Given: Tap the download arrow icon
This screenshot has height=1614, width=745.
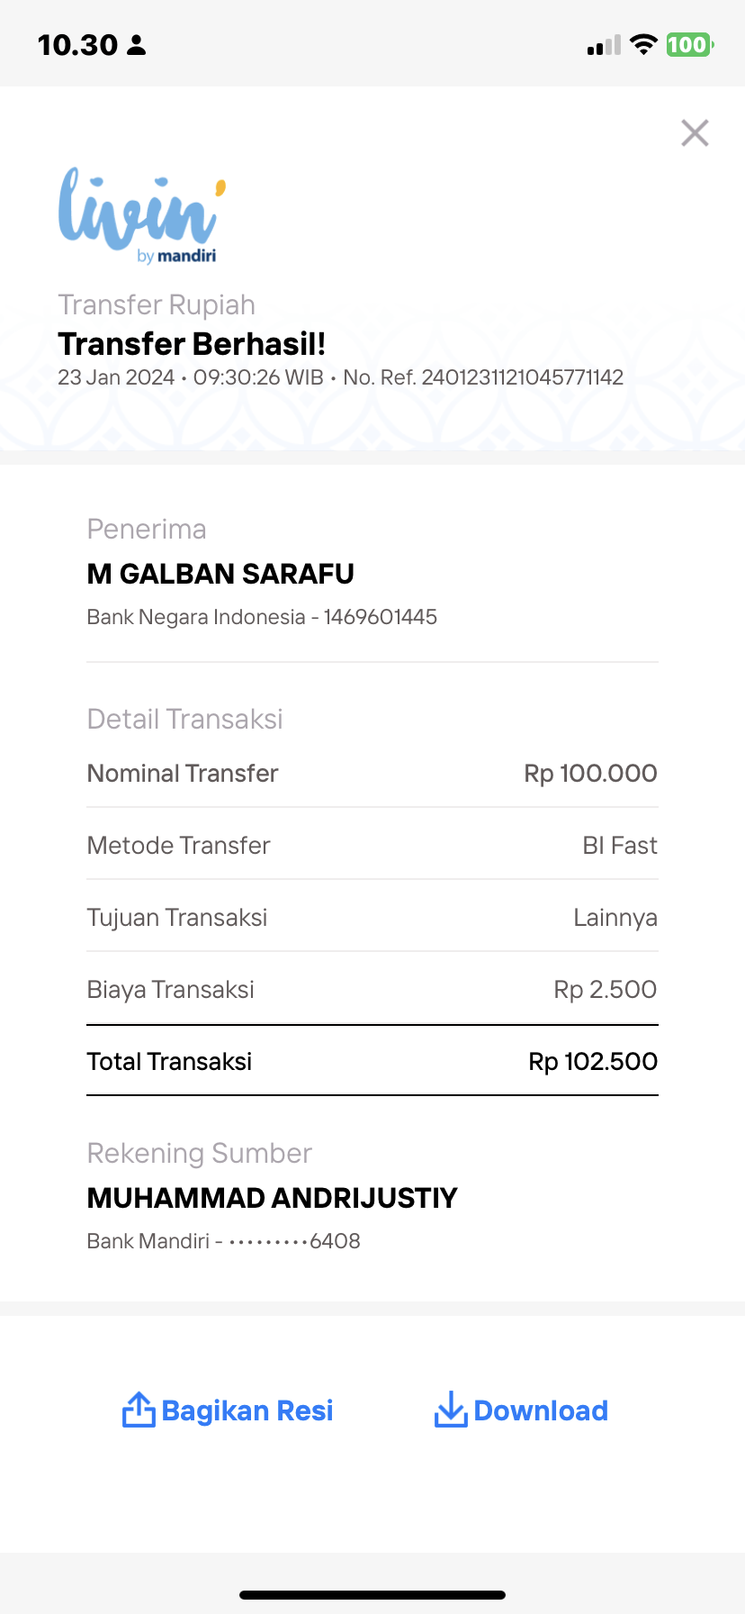Looking at the screenshot, I should (x=450, y=1410).
